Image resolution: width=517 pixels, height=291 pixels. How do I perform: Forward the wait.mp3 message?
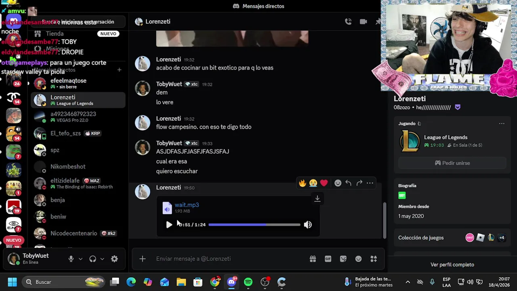(x=359, y=183)
